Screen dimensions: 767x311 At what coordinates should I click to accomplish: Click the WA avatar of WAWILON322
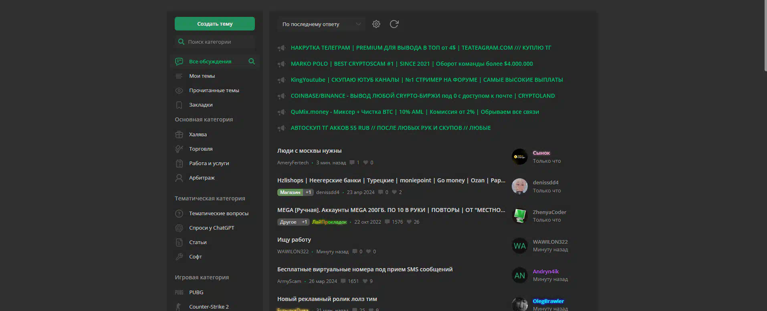(520, 246)
